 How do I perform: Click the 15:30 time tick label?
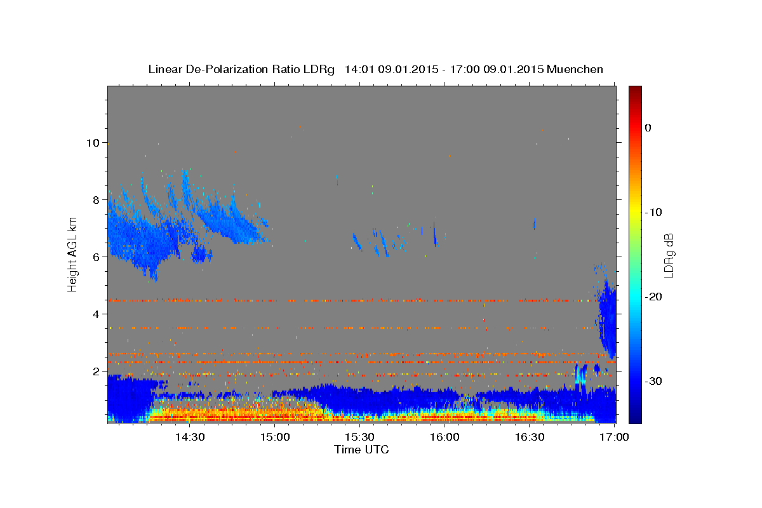point(360,438)
